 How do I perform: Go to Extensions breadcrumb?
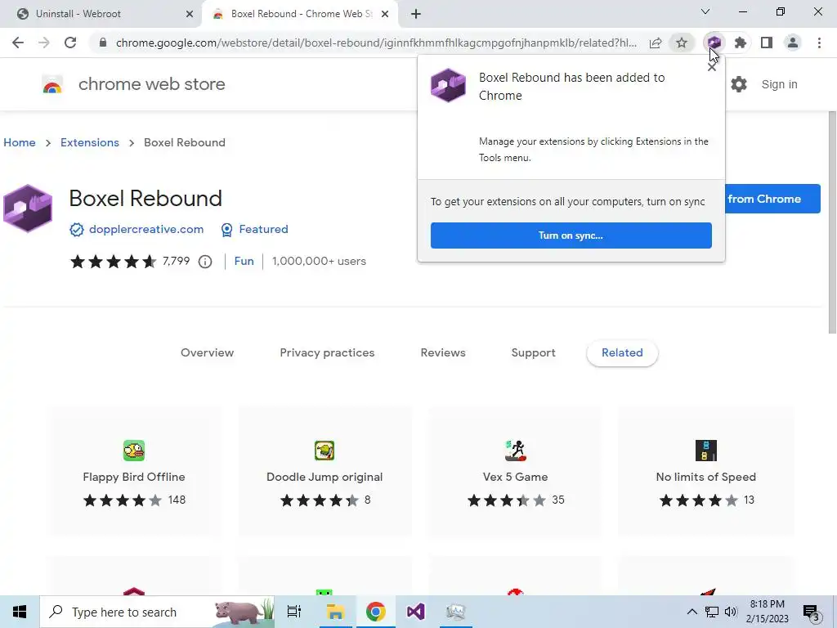(x=90, y=142)
